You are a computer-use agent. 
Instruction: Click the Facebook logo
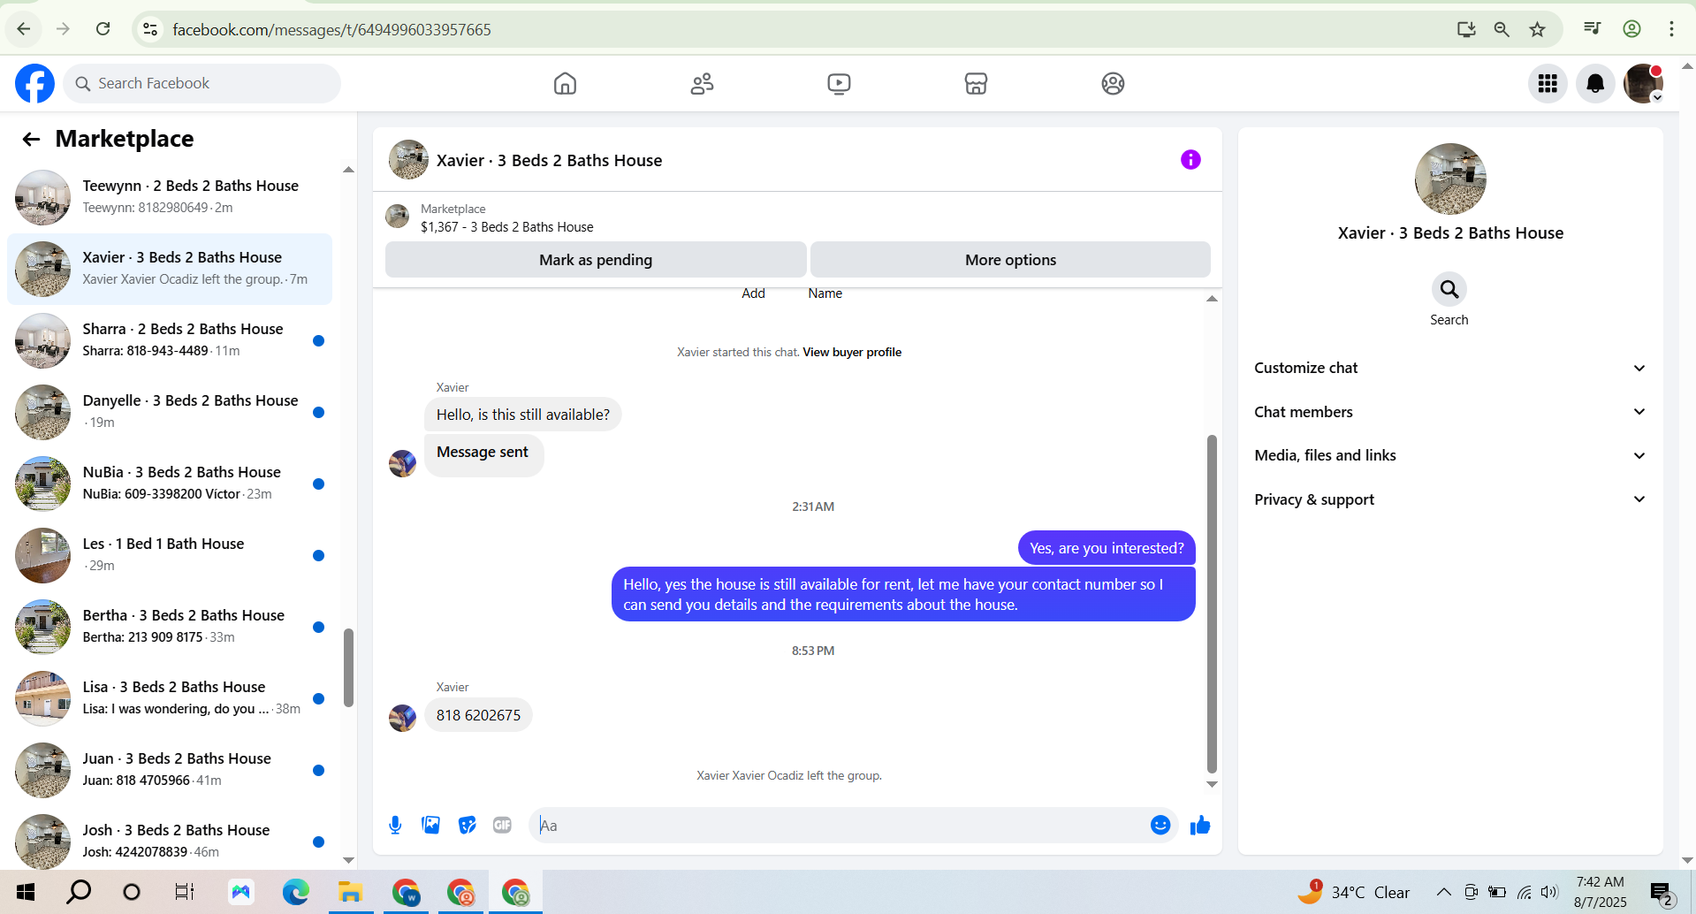[34, 83]
